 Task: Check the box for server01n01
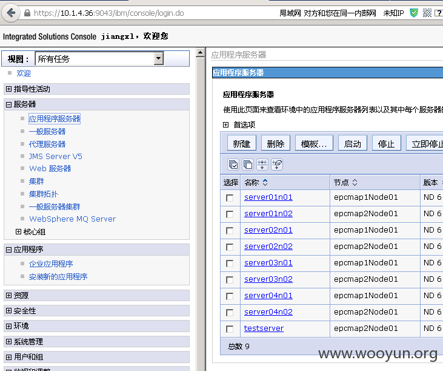230,198
